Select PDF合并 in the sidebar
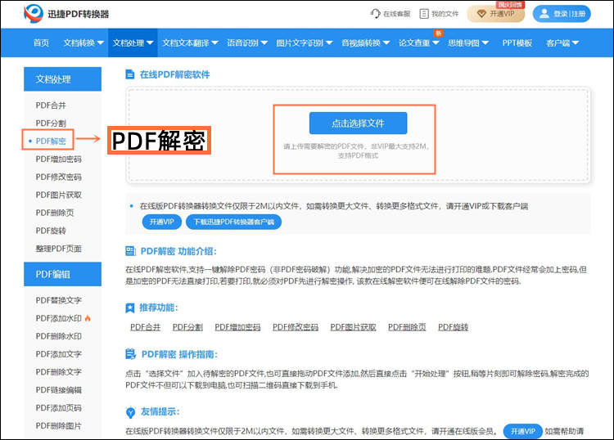 (x=51, y=106)
